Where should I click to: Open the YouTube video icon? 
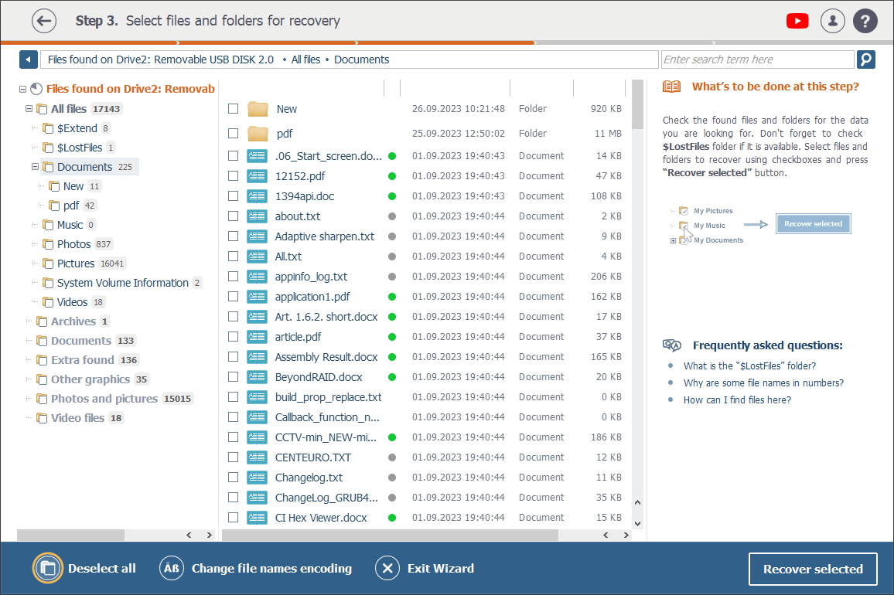pos(797,21)
